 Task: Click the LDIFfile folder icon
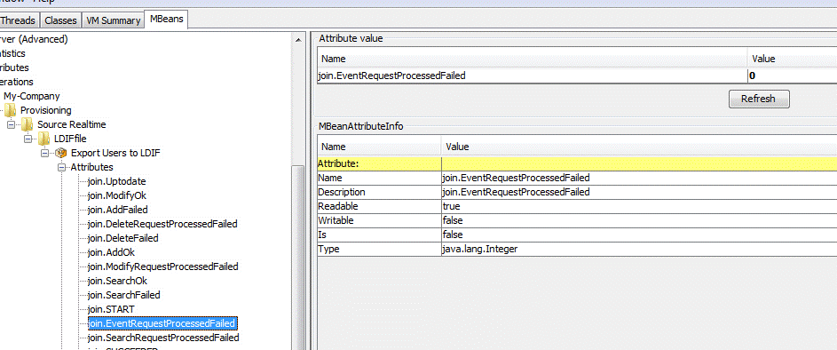[x=44, y=139]
